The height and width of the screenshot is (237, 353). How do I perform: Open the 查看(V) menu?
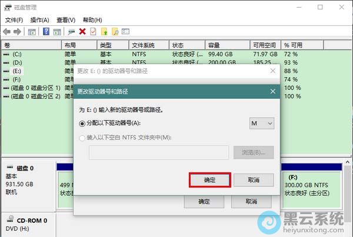tap(66, 20)
